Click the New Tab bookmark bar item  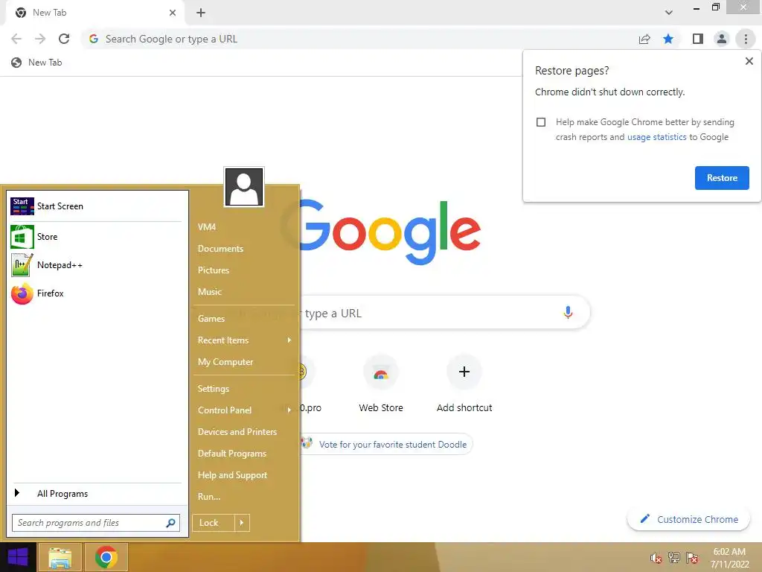pyautogui.click(x=37, y=63)
